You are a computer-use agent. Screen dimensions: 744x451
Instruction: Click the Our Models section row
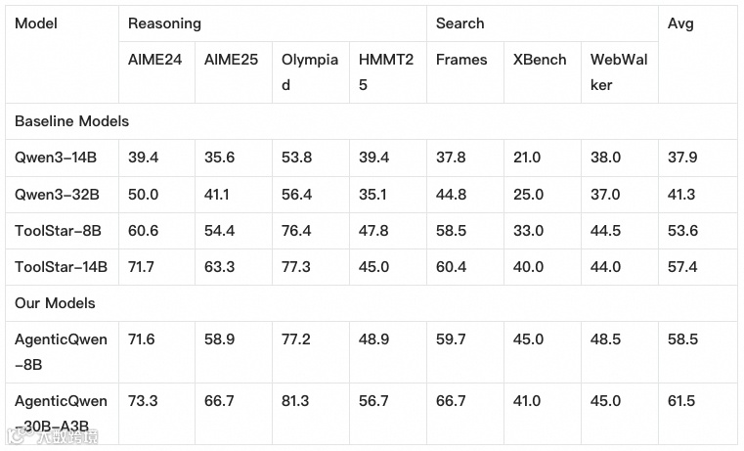click(x=55, y=303)
